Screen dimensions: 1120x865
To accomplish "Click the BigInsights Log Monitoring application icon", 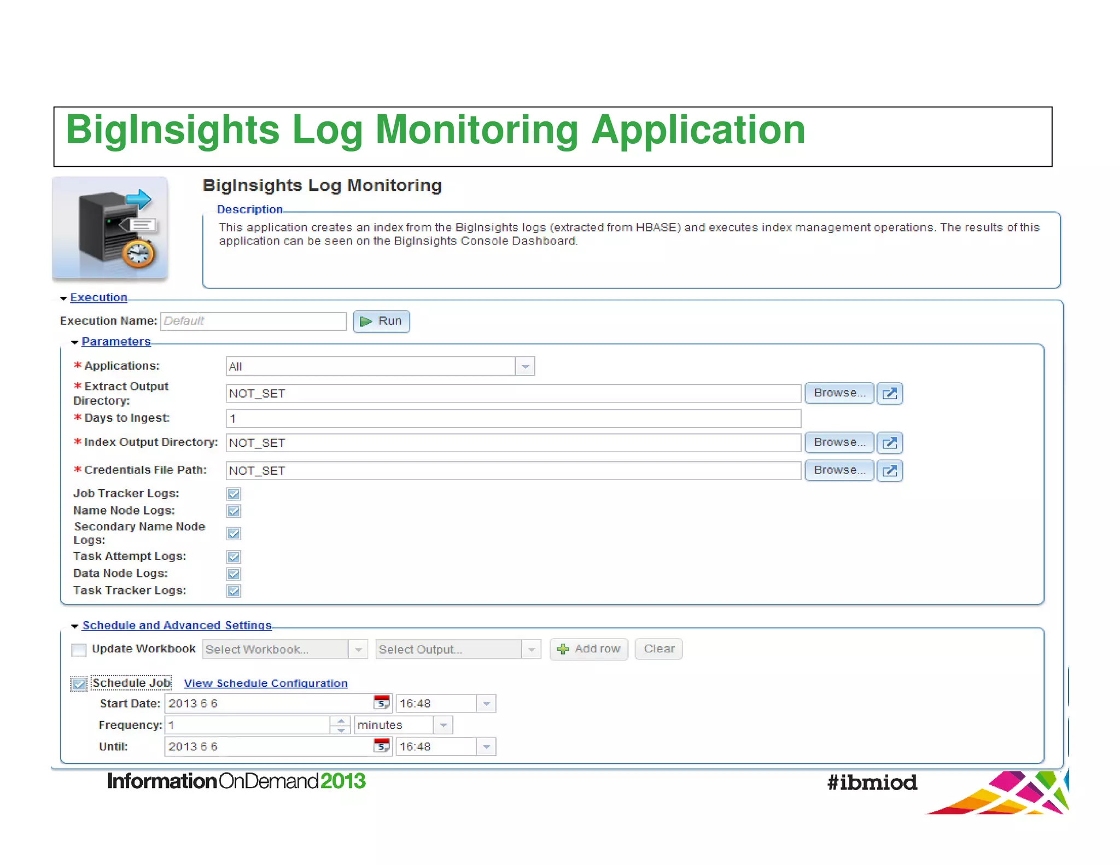I will pyautogui.click(x=110, y=227).
